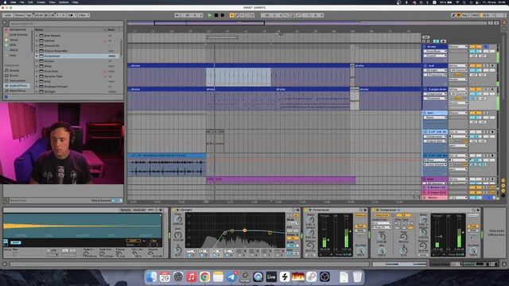
Task: Click the browser search field
Action: [65, 24]
